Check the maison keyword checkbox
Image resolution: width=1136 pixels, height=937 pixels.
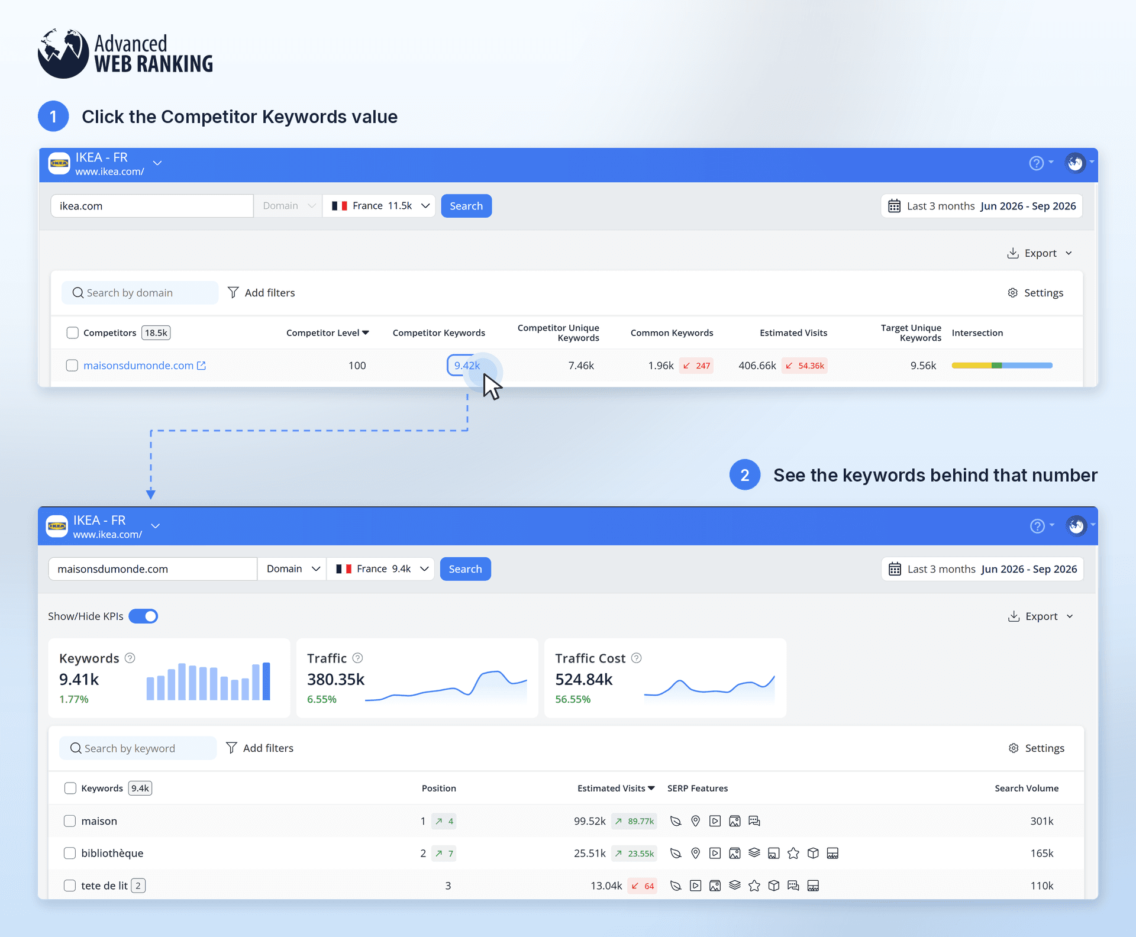tap(70, 821)
